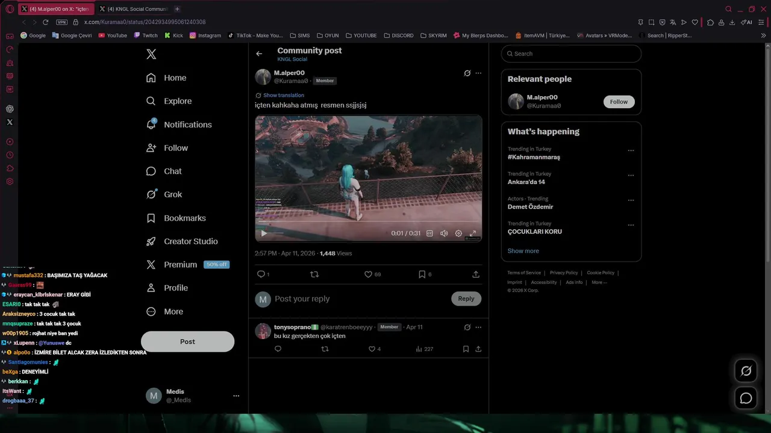Viewport: 771px width, 433px height.
Task: Show hidden bookmarks overflow chevron
Action: (764, 35)
